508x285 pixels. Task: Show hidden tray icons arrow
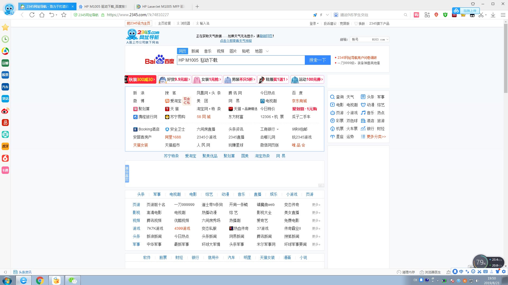(438, 281)
